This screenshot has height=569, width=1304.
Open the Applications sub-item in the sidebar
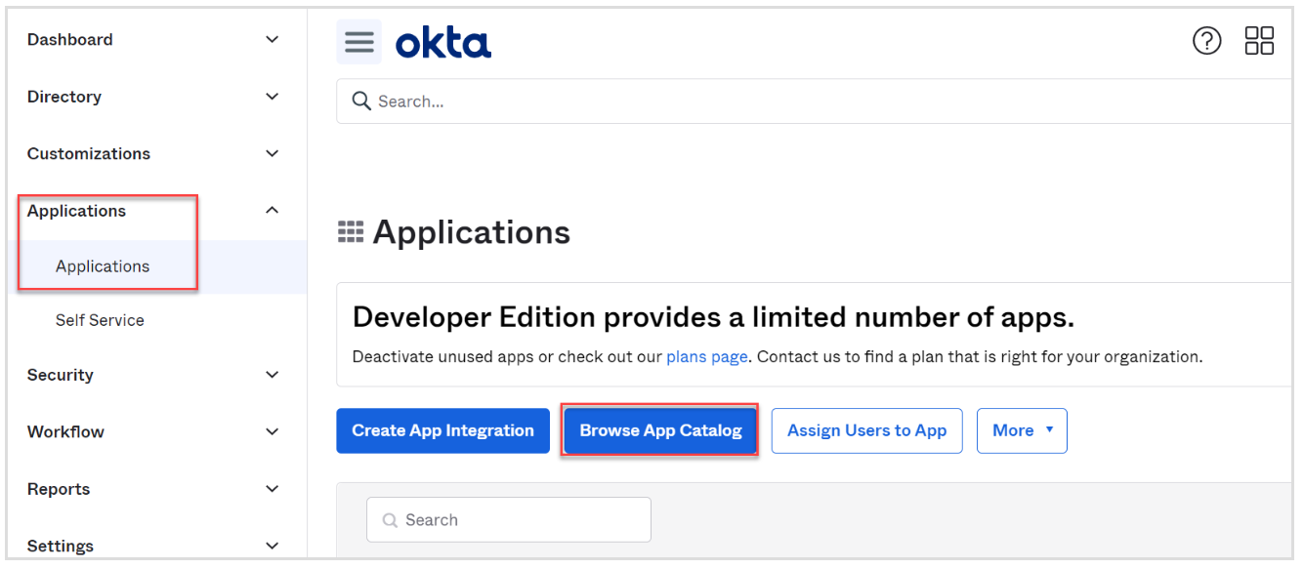tap(103, 265)
